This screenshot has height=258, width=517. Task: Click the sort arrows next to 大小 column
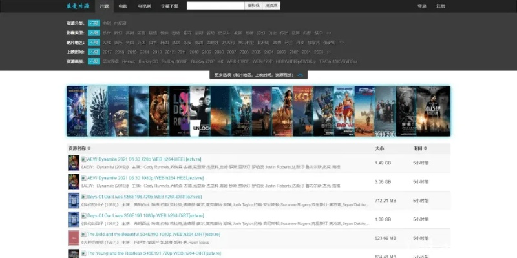point(388,148)
